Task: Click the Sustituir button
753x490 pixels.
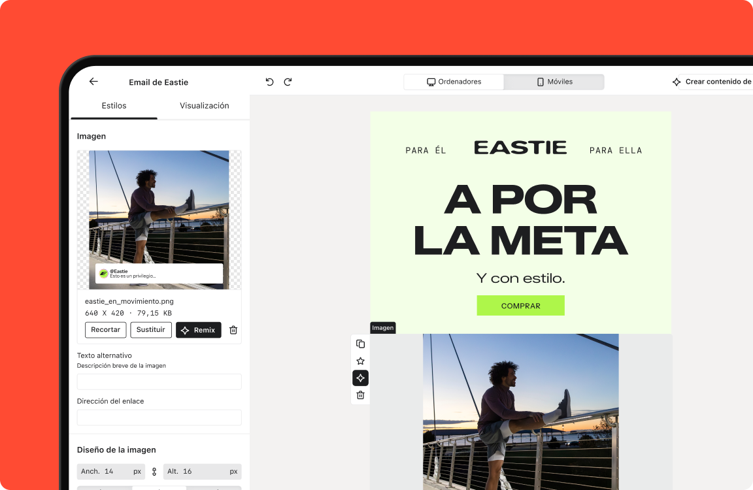Action: click(x=151, y=330)
